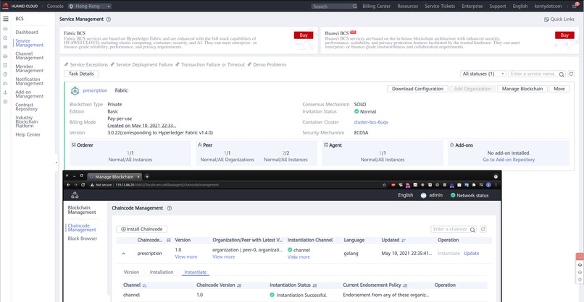Open new browser tab with plus button
This screenshot has width=584, height=302.
click(x=147, y=177)
